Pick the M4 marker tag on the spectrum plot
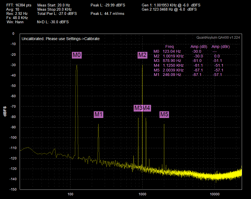251x199 pixels. pyautogui.click(x=147, y=108)
